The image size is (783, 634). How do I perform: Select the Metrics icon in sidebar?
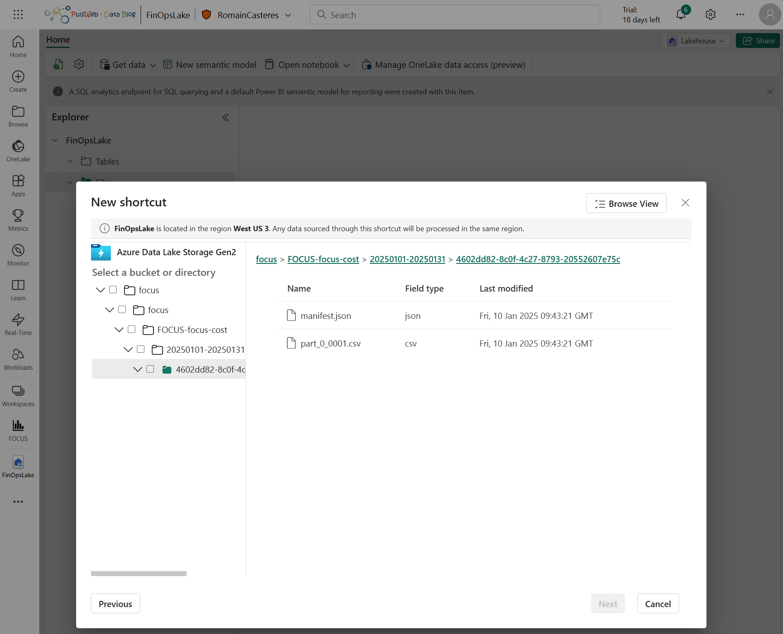tap(18, 220)
